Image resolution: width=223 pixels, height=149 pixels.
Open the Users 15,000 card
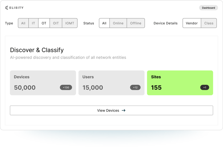[111, 83]
